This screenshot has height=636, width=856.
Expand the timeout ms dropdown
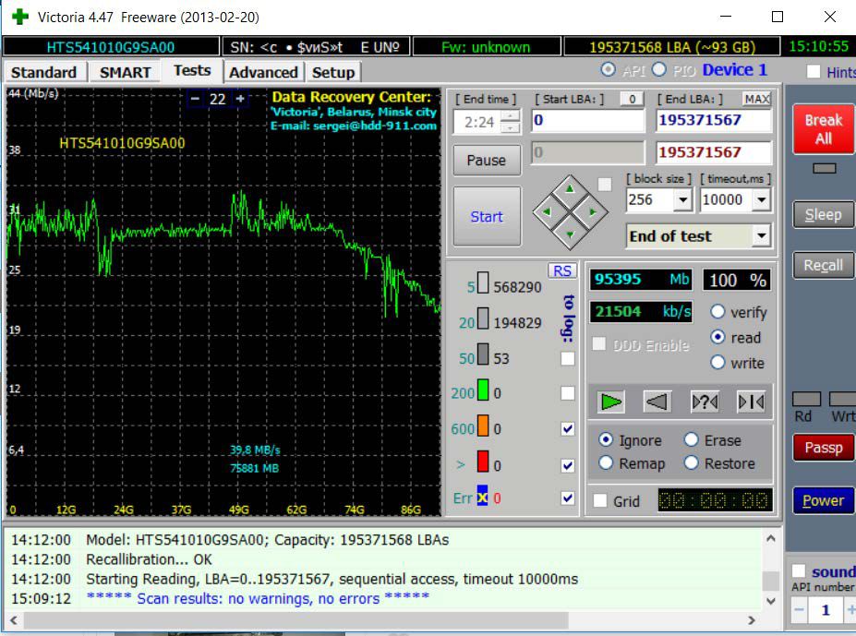(x=762, y=199)
